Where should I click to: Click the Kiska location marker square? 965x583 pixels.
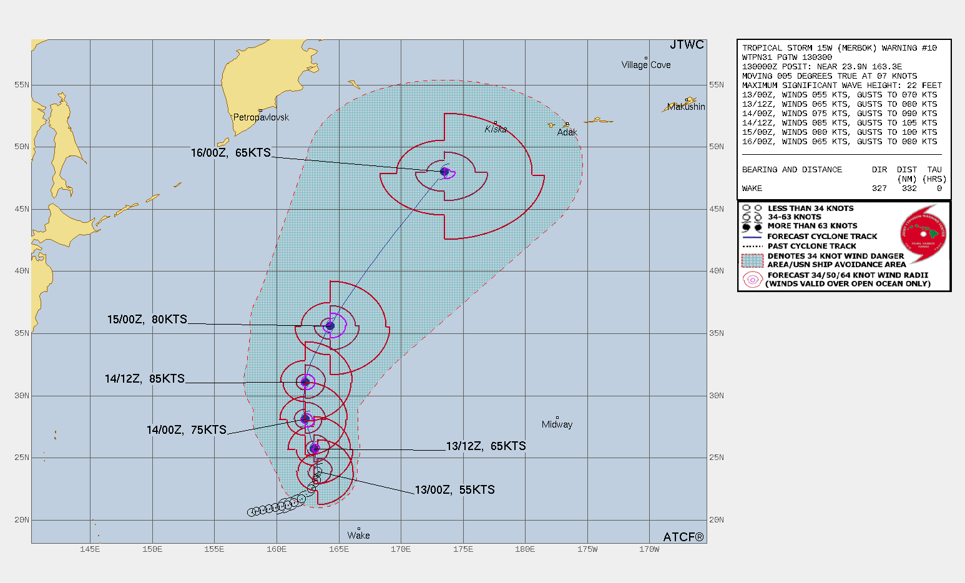(496, 122)
